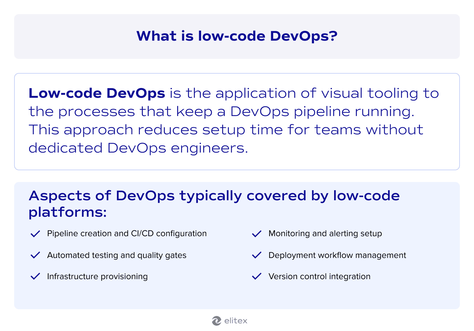Click the 'Aspects of DevOps typically covered' heading
The image size is (474, 331).
(x=214, y=204)
